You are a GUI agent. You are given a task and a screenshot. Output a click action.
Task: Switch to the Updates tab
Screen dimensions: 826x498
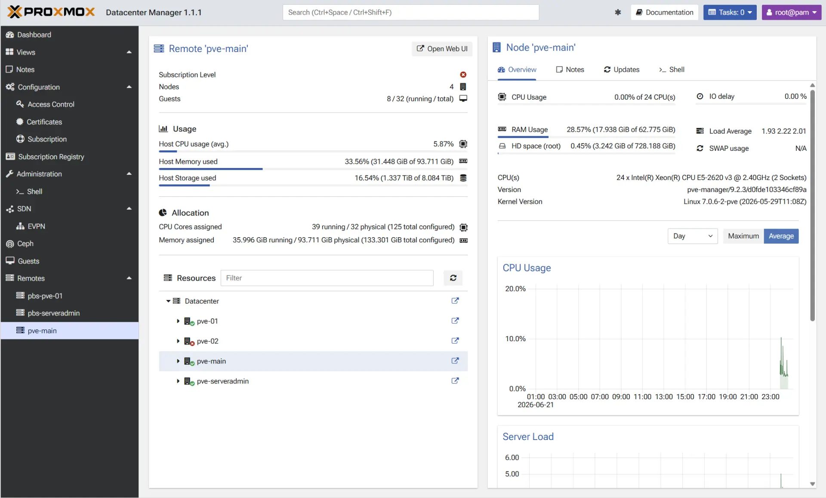coord(621,70)
